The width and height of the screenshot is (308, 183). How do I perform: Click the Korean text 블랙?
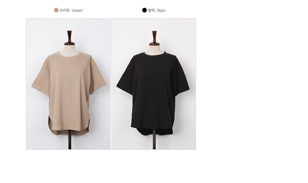click(x=151, y=10)
